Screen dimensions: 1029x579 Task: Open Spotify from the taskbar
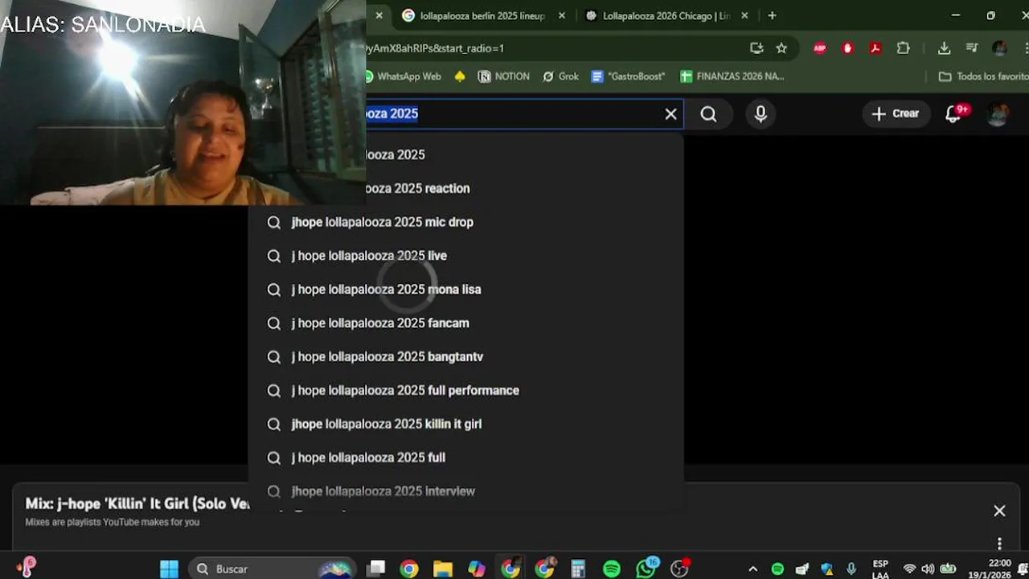pyautogui.click(x=612, y=569)
